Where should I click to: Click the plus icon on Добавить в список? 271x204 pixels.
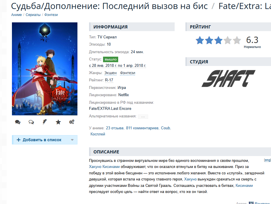pyautogui.click(x=19, y=140)
